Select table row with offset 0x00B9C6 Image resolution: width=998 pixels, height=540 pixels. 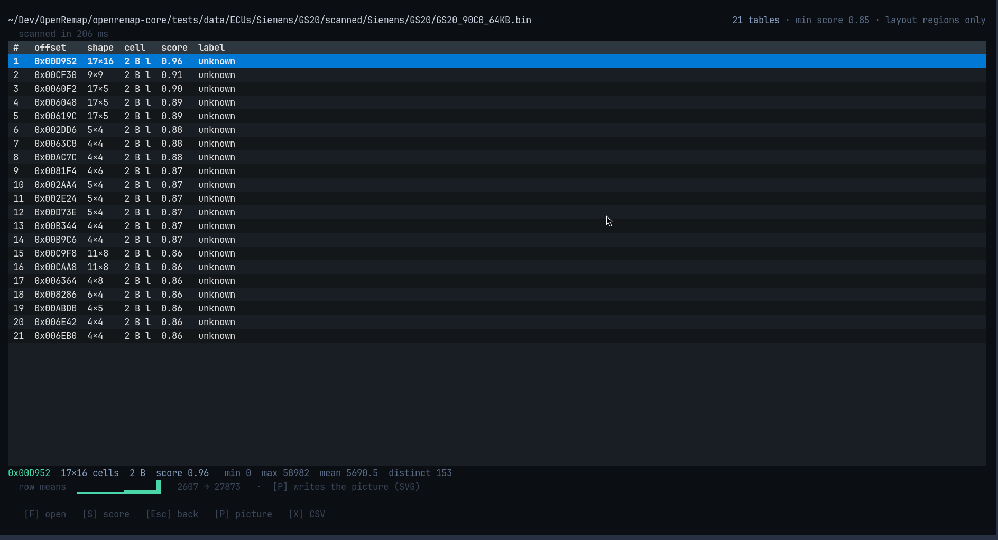pos(497,240)
